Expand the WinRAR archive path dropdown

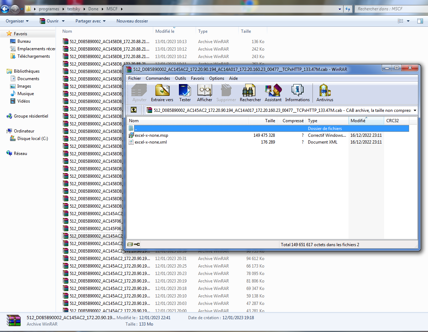click(x=415, y=110)
